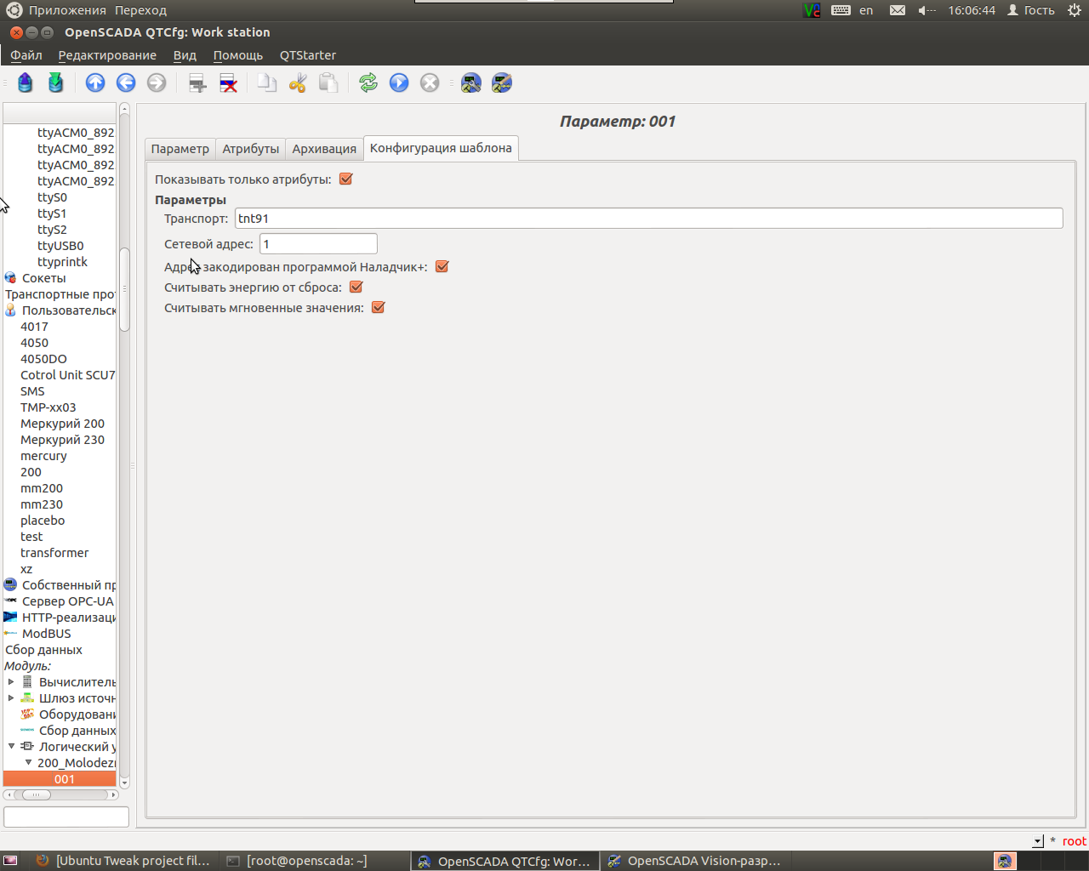The height and width of the screenshot is (871, 1089).
Task: Uncheck 'Считывать энергию от сброса'
Action: (356, 287)
